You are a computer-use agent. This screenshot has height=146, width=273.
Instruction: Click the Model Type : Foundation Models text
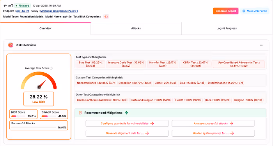(23, 17)
